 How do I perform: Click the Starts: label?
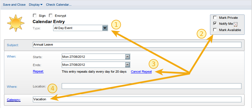click(x=37, y=57)
